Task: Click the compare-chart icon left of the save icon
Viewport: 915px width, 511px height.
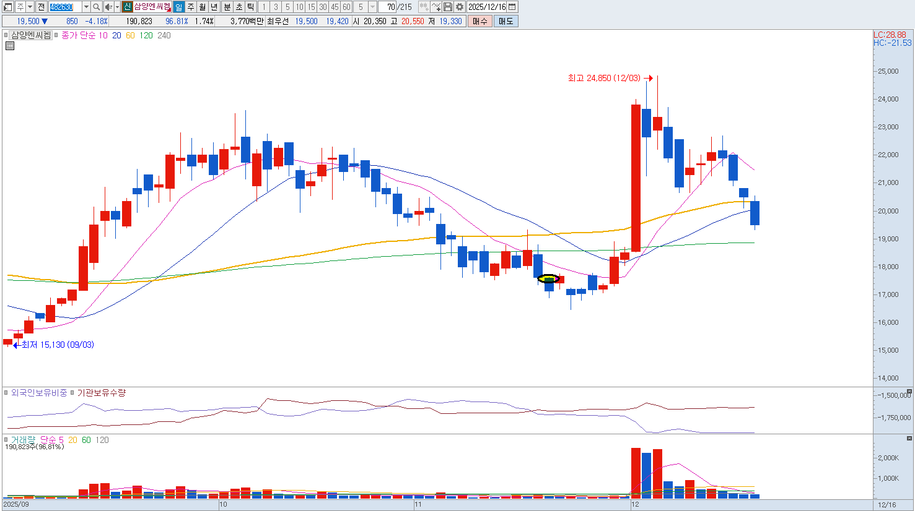Action: (436, 7)
